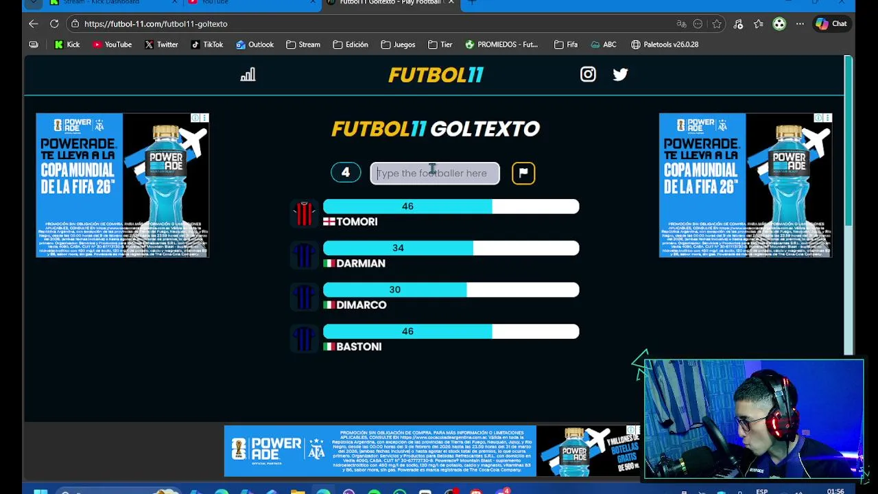Click the address bar URL
Image resolution: width=878 pixels, height=494 pixels.
(156, 24)
